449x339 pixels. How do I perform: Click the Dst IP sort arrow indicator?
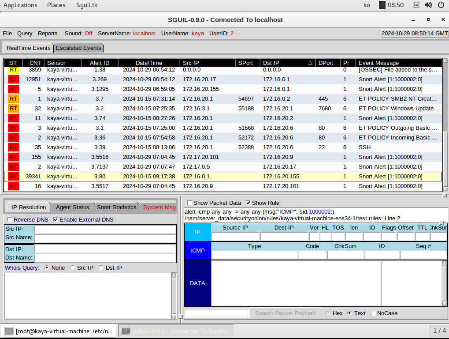(x=310, y=63)
